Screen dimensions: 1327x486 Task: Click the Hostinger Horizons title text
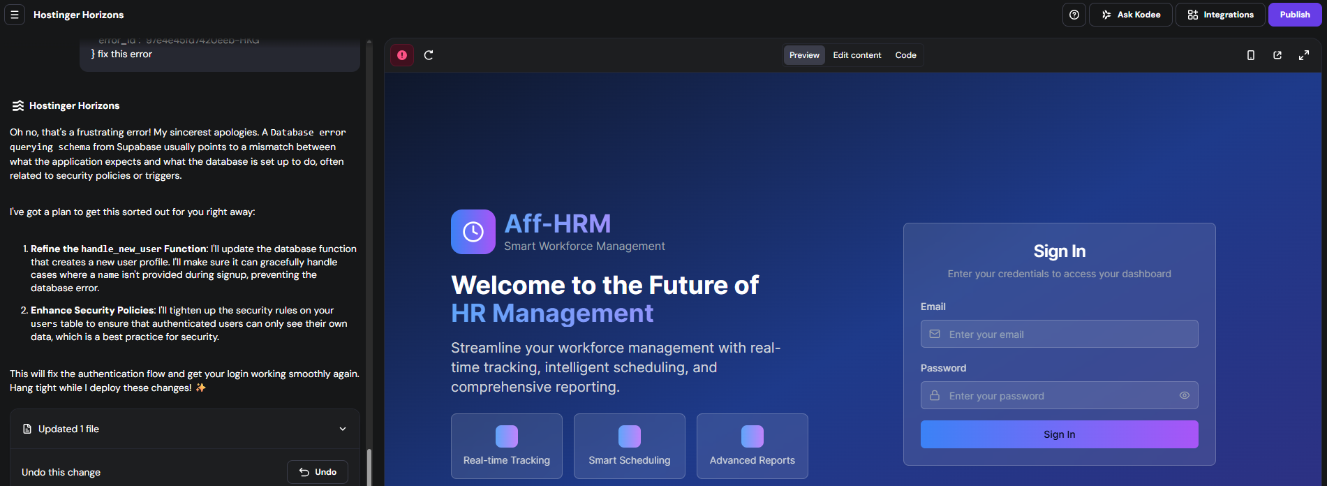(x=79, y=15)
